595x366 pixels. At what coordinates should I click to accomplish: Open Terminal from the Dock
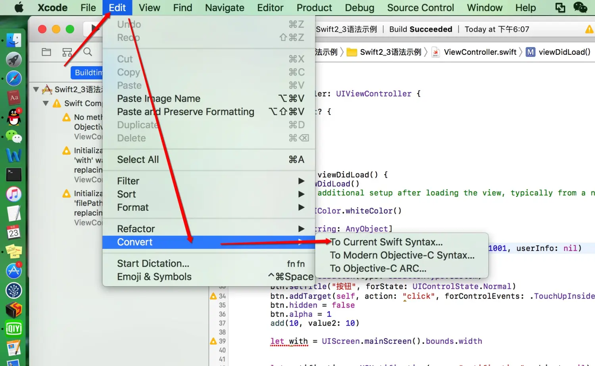pos(14,175)
